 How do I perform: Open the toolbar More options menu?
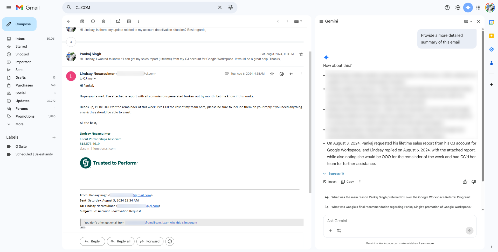(x=139, y=21)
